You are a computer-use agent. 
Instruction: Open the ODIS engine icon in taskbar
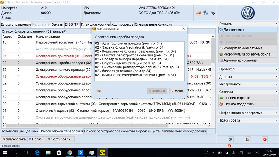[103, 153]
